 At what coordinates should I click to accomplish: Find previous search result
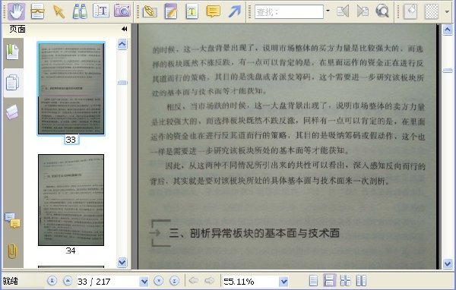click(343, 11)
